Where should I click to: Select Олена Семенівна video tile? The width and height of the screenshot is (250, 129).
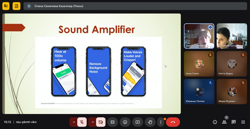(199, 36)
